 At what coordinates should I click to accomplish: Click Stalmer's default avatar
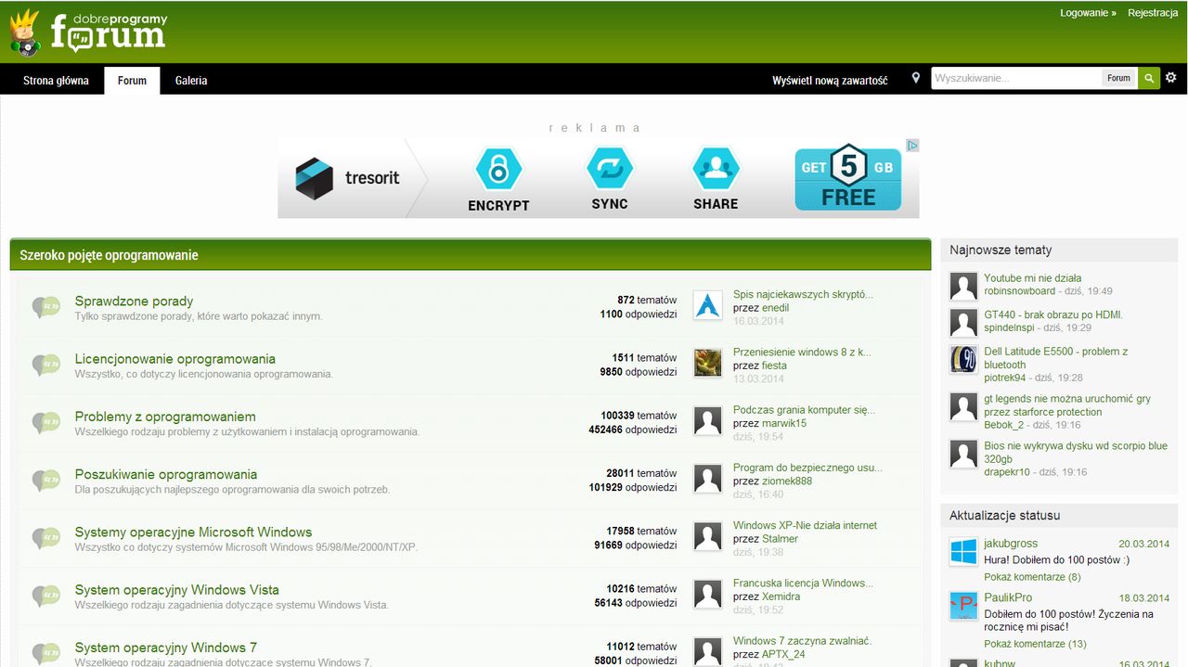tap(708, 536)
